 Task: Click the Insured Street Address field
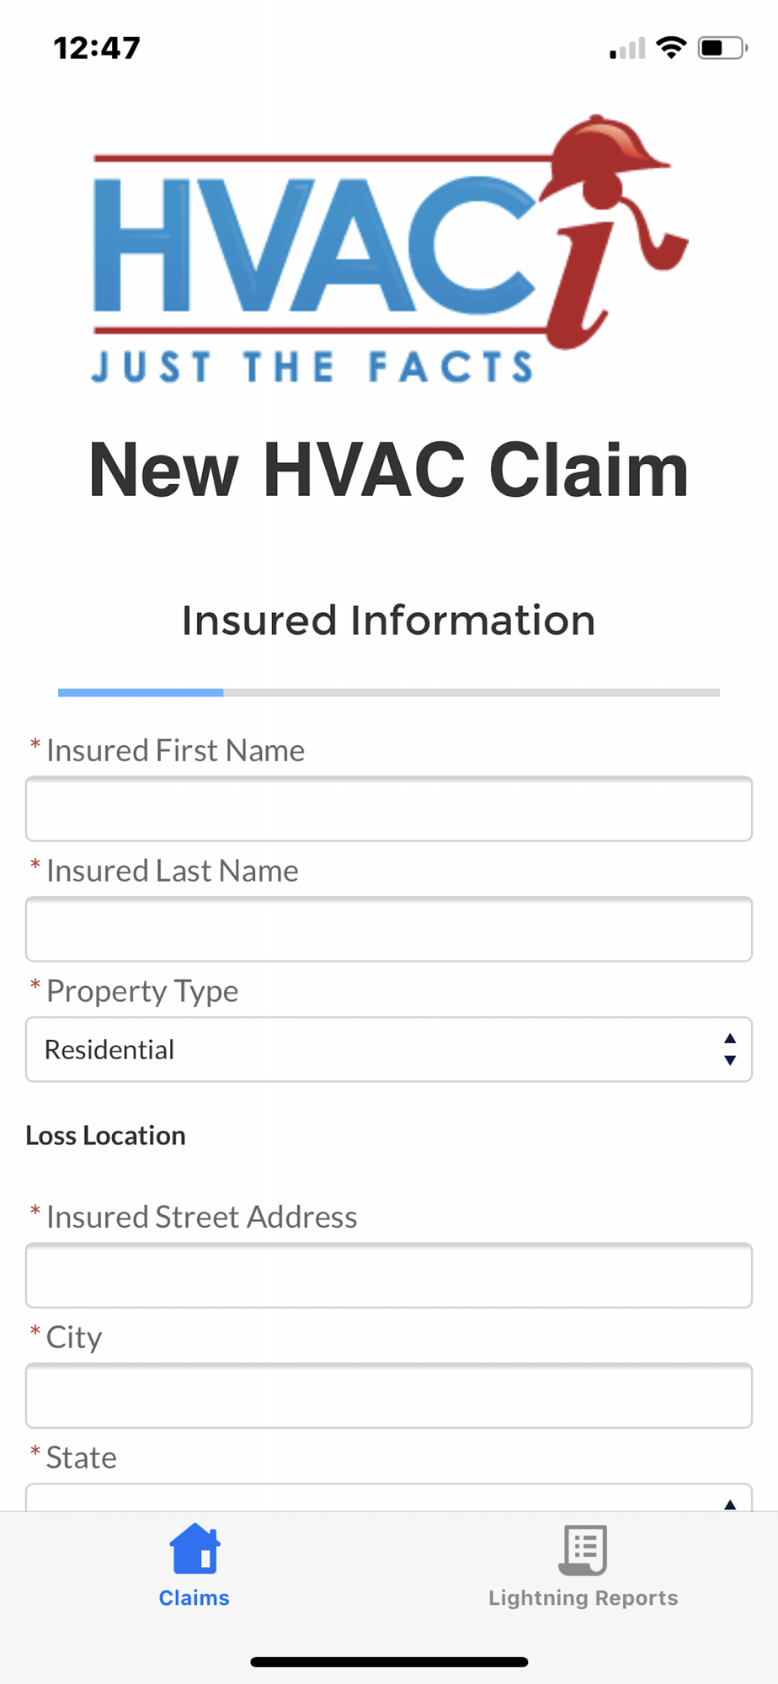tap(389, 1275)
